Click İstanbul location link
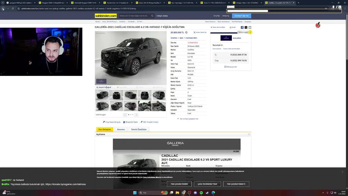 [x=174, y=38]
